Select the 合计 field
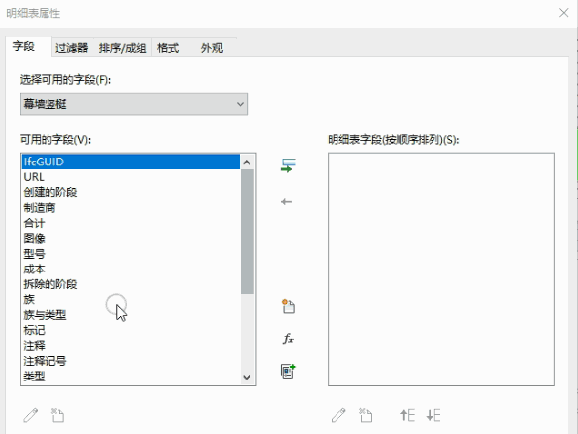578x434 pixels. point(130,223)
